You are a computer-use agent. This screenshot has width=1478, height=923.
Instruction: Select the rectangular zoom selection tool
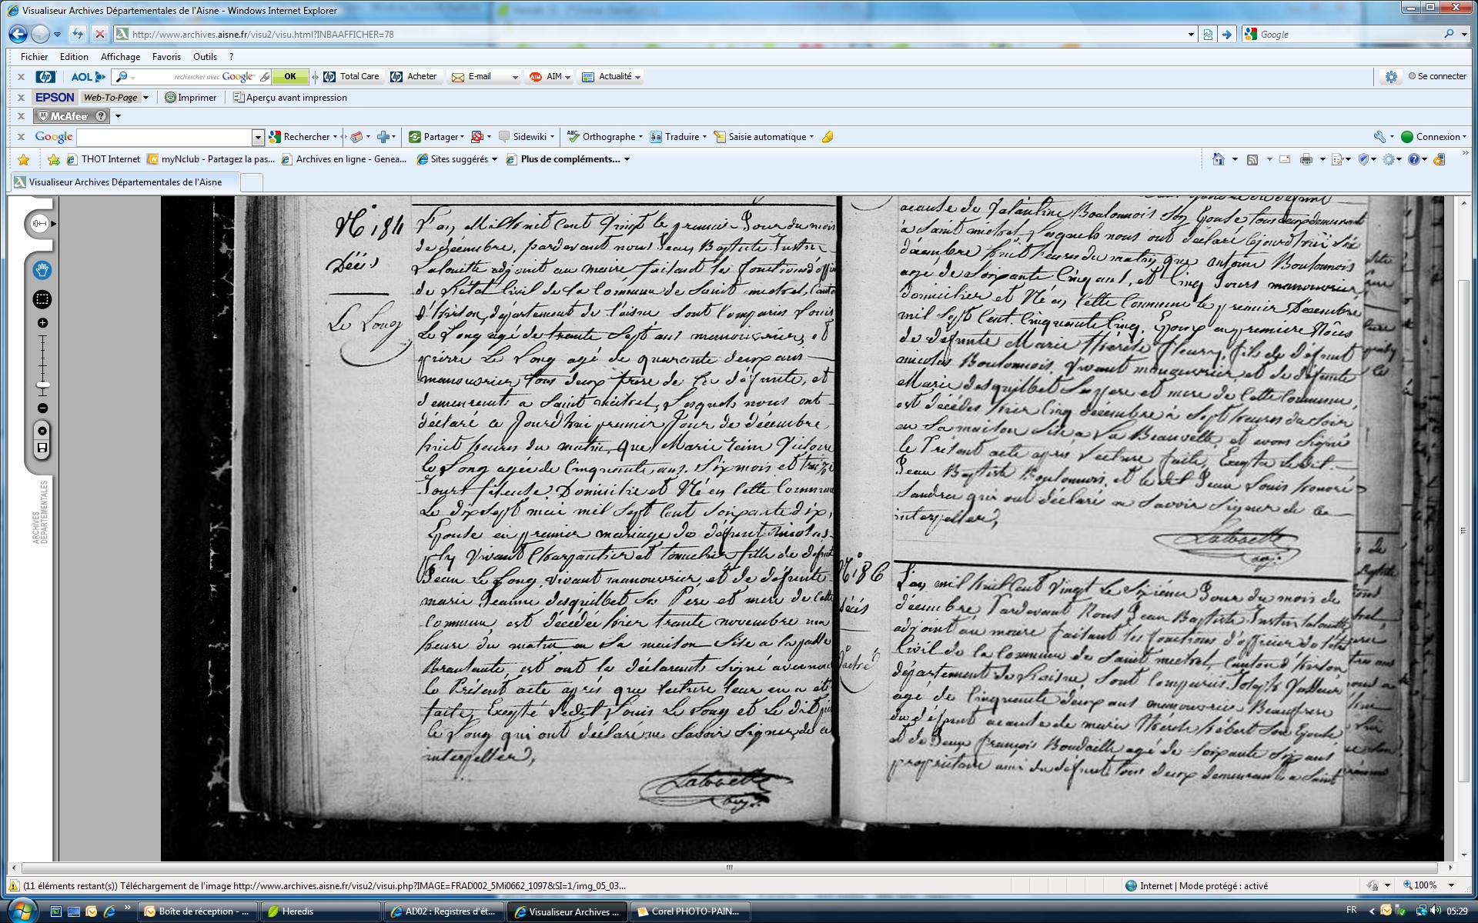42,299
